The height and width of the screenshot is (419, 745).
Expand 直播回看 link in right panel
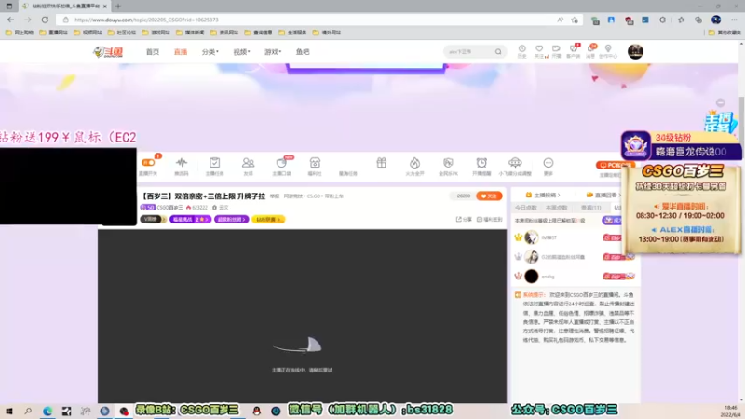pos(603,195)
